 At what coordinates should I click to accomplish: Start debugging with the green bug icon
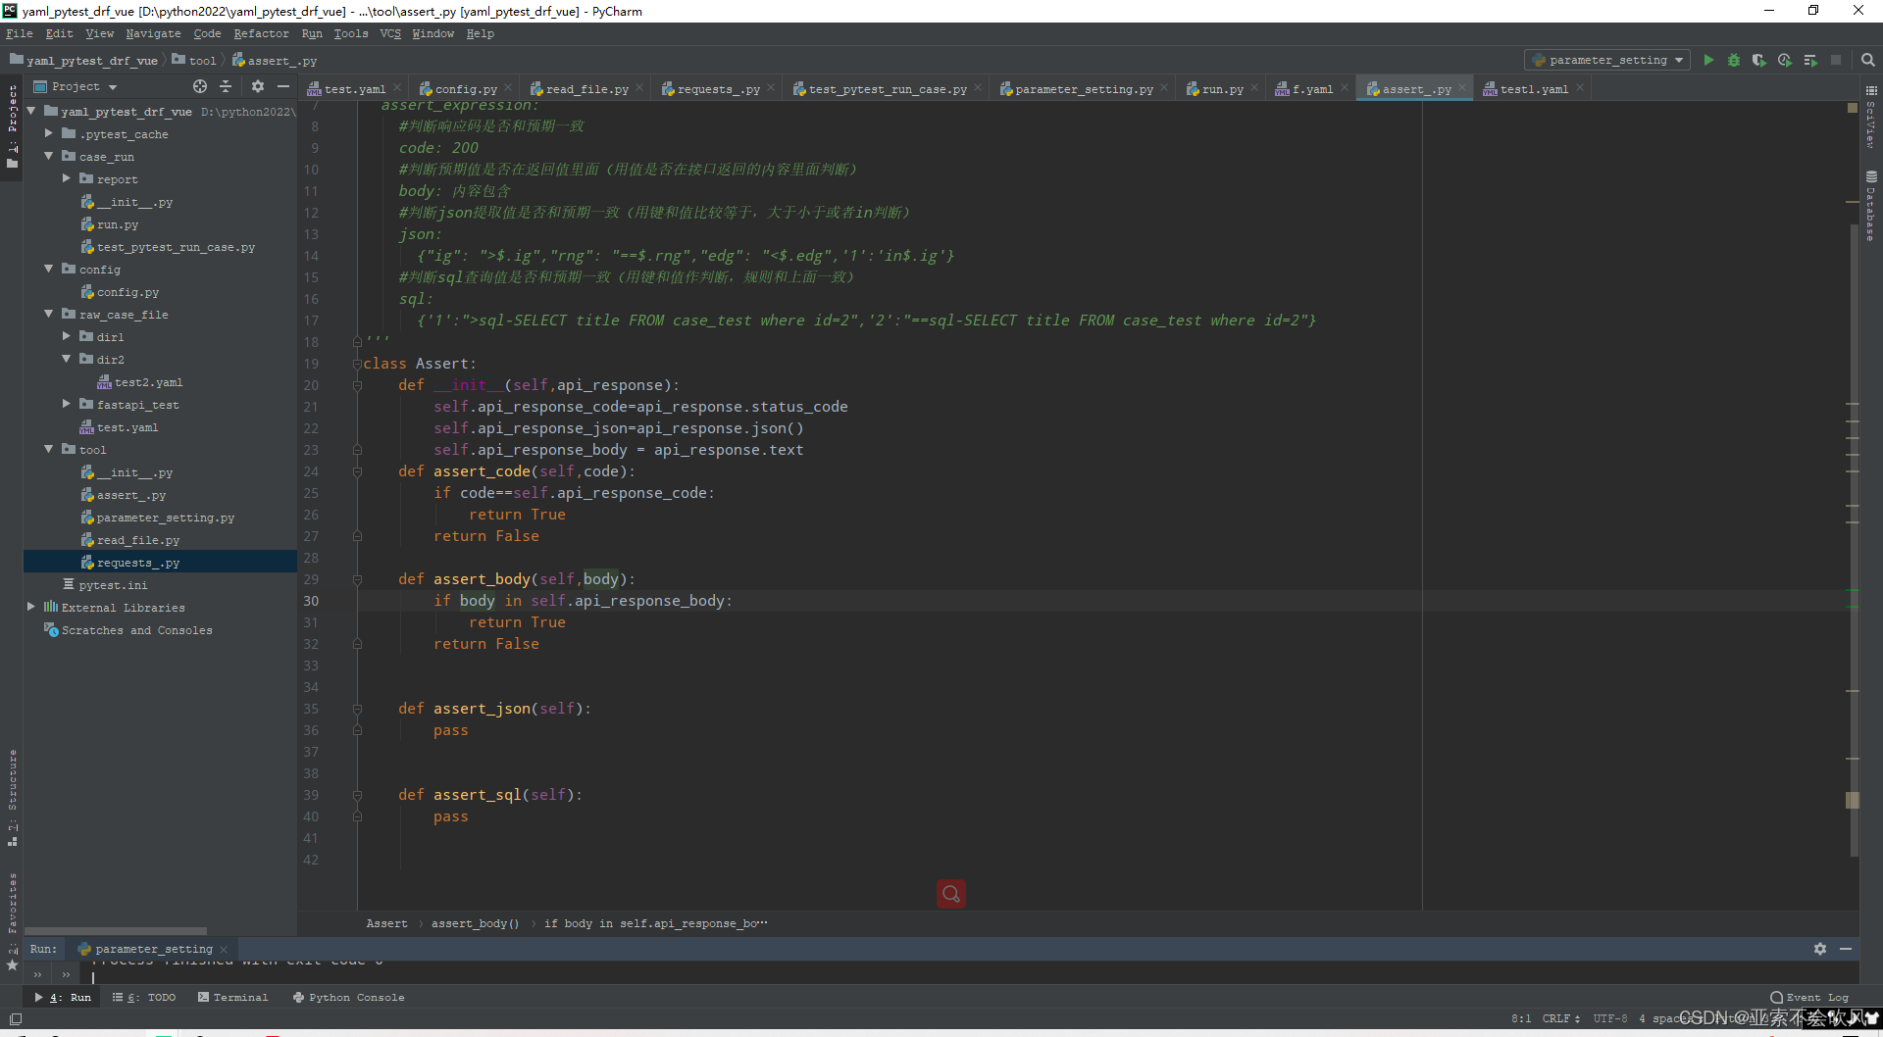tap(1734, 60)
